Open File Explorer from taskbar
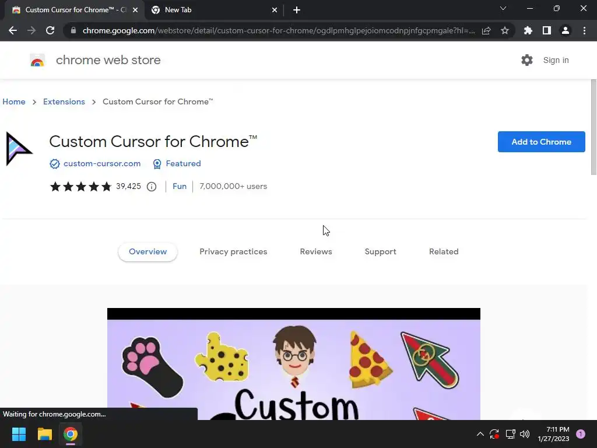Viewport: 597px width, 448px height. click(x=44, y=434)
